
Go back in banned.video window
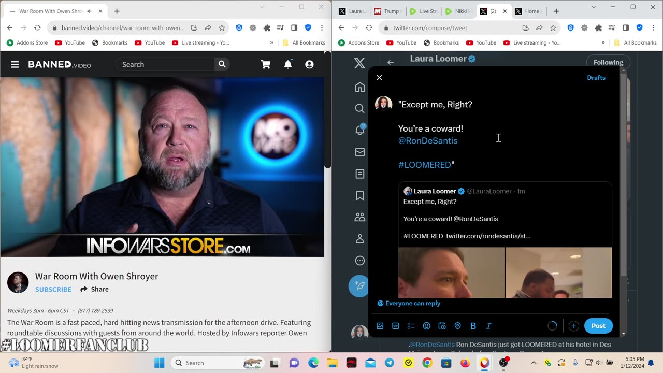[x=10, y=27]
